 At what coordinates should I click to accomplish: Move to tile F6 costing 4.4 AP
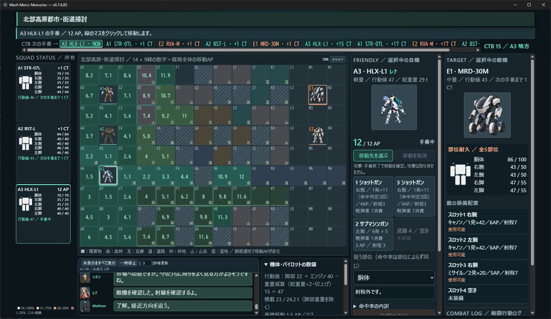184,176
